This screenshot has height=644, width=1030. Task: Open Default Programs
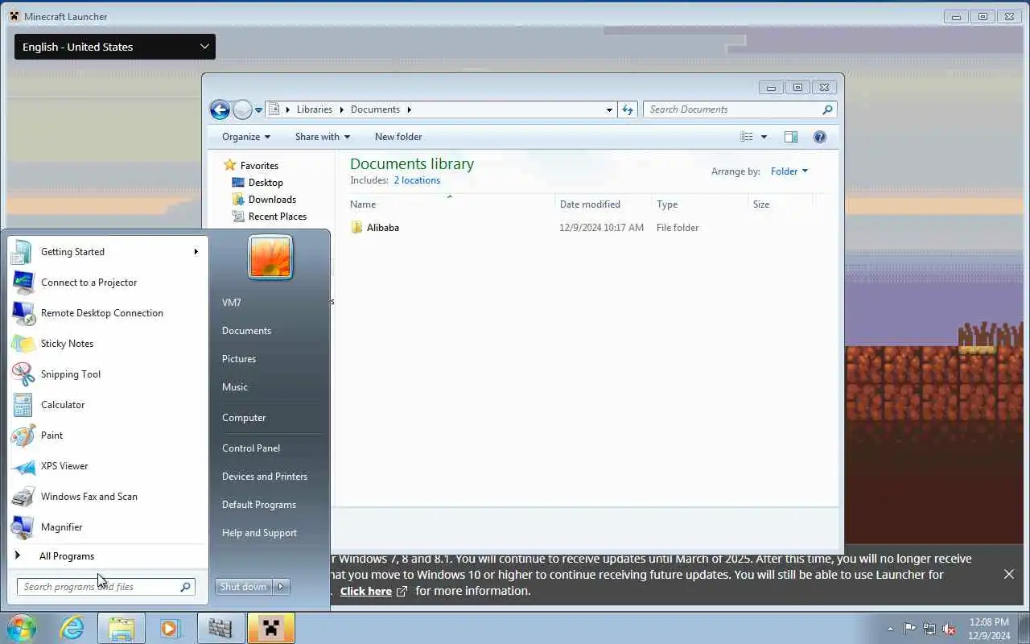pos(259,505)
